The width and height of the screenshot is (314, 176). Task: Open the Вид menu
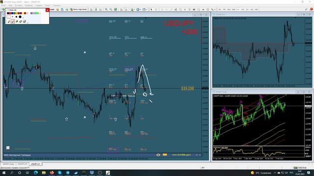pyautogui.click(x=10, y=5)
